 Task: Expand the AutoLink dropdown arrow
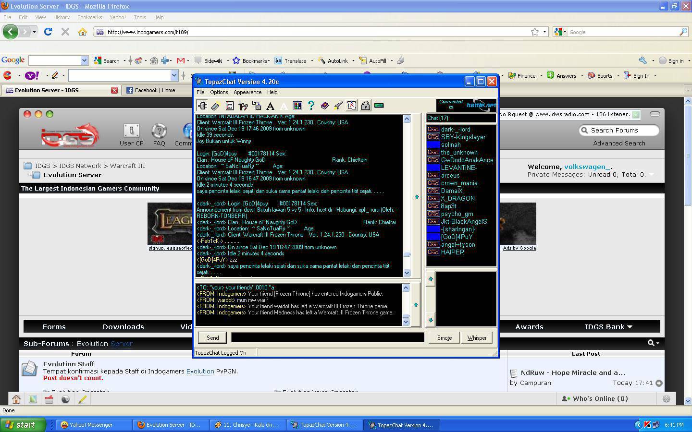tap(353, 61)
